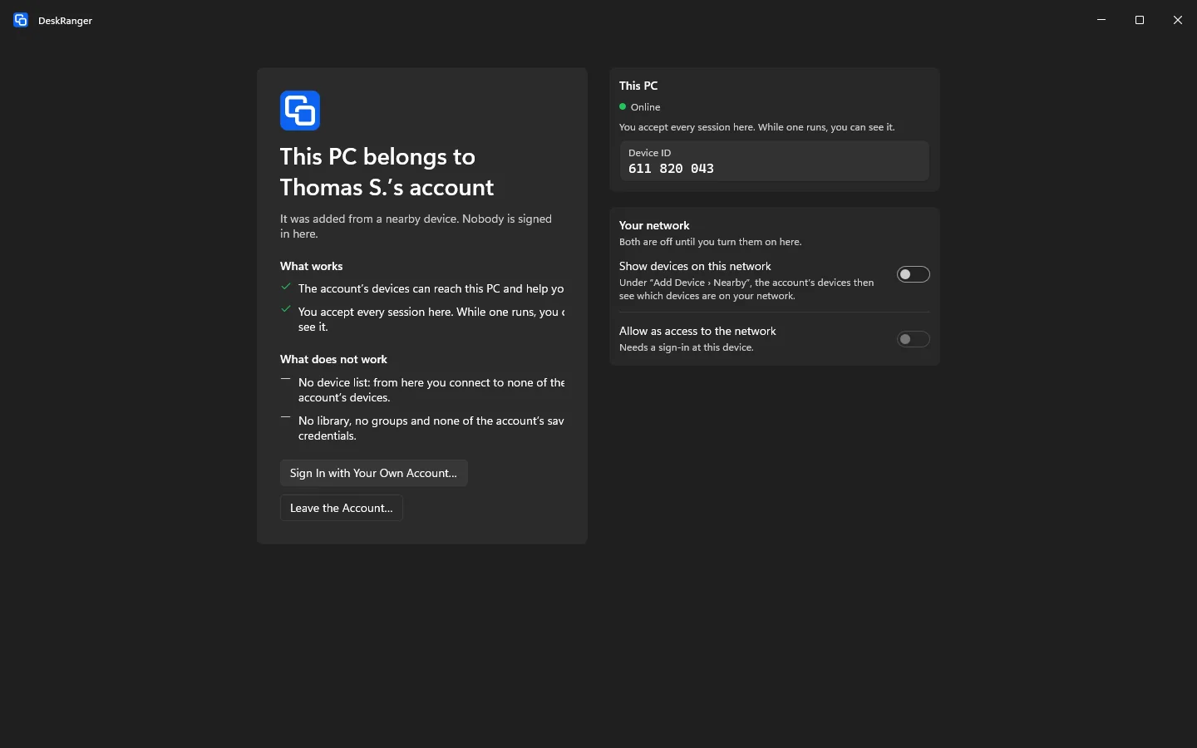
Task: Click 'Both are off until you turn them on here.'
Action: pyautogui.click(x=711, y=242)
